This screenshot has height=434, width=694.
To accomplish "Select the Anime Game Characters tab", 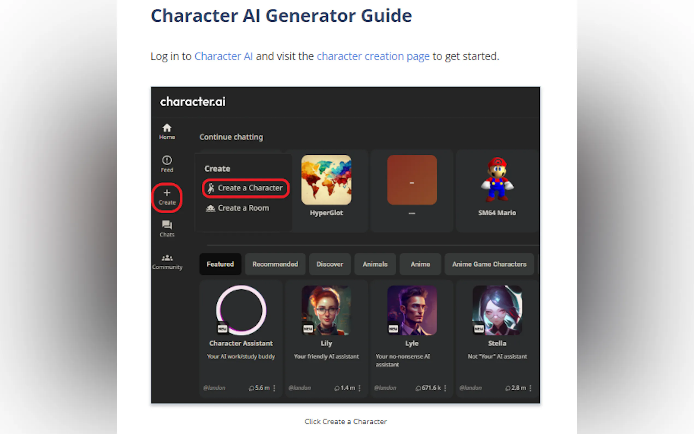I will [489, 264].
